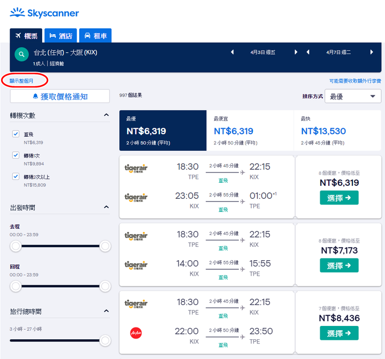This screenshot has height=359, width=385.
Task: Click the NT$9,894 price under 轉機1次
Action: pyautogui.click(x=34, y=163)
